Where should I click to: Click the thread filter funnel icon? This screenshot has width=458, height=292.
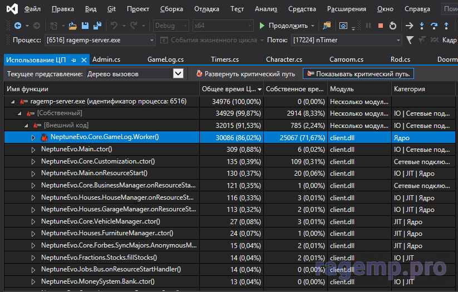(410, 40)
